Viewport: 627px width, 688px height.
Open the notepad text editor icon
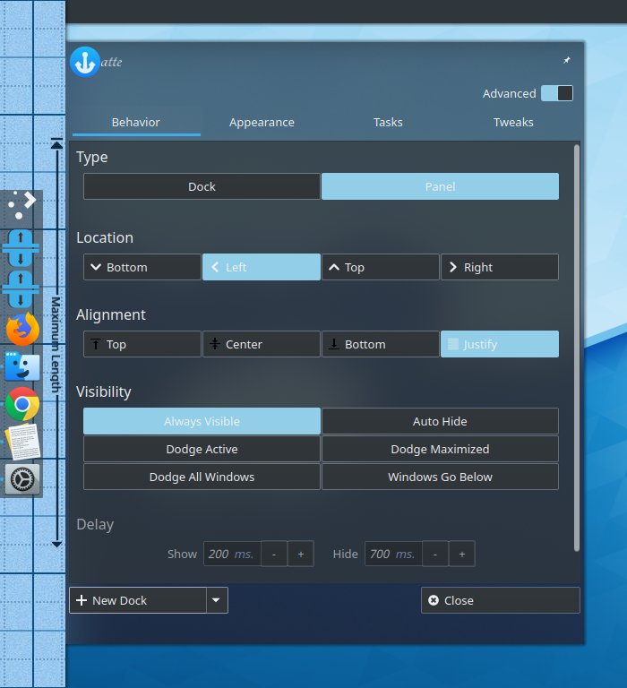point(22,443)
